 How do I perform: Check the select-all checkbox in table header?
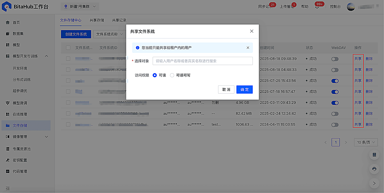(68, 48)
